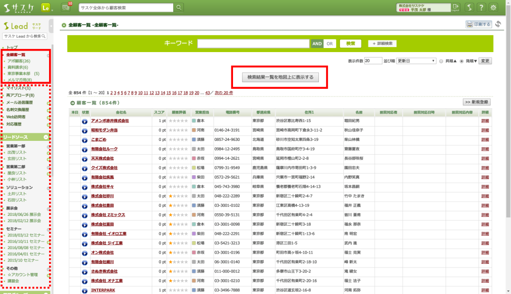This screenshot has height=294, width=511.
Task: Expand + 詳細検索 advanced search options
Action: click(383, 44)
